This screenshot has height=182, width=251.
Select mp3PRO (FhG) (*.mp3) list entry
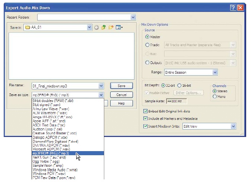(68, 153)
